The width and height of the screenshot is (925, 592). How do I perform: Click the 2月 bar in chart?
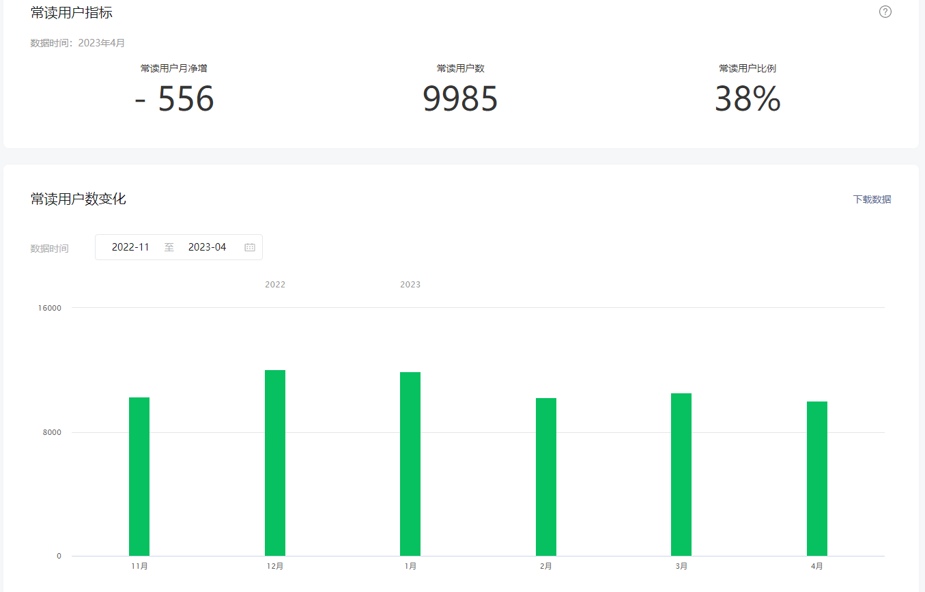click(546, 477)
